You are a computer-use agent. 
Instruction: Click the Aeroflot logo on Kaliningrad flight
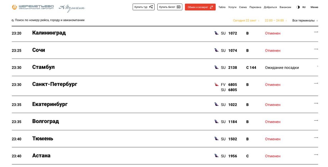(x=216, y=33)
